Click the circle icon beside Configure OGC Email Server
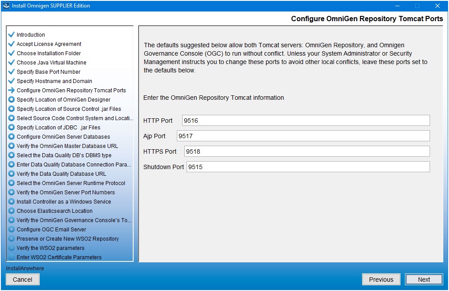Image resolution: width=449 pixels, height=291 pixels. click(x=11, y=229)
